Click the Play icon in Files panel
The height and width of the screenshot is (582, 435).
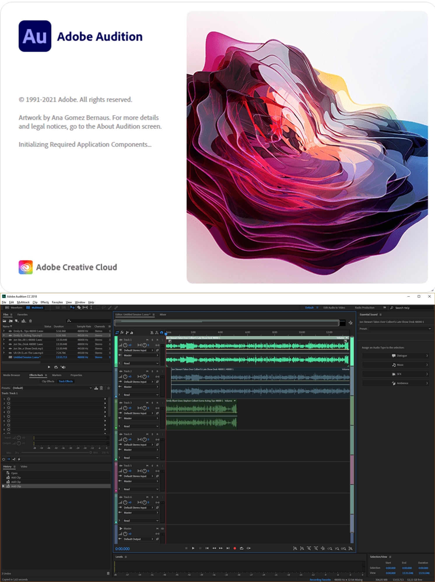(x=49, y=367)
